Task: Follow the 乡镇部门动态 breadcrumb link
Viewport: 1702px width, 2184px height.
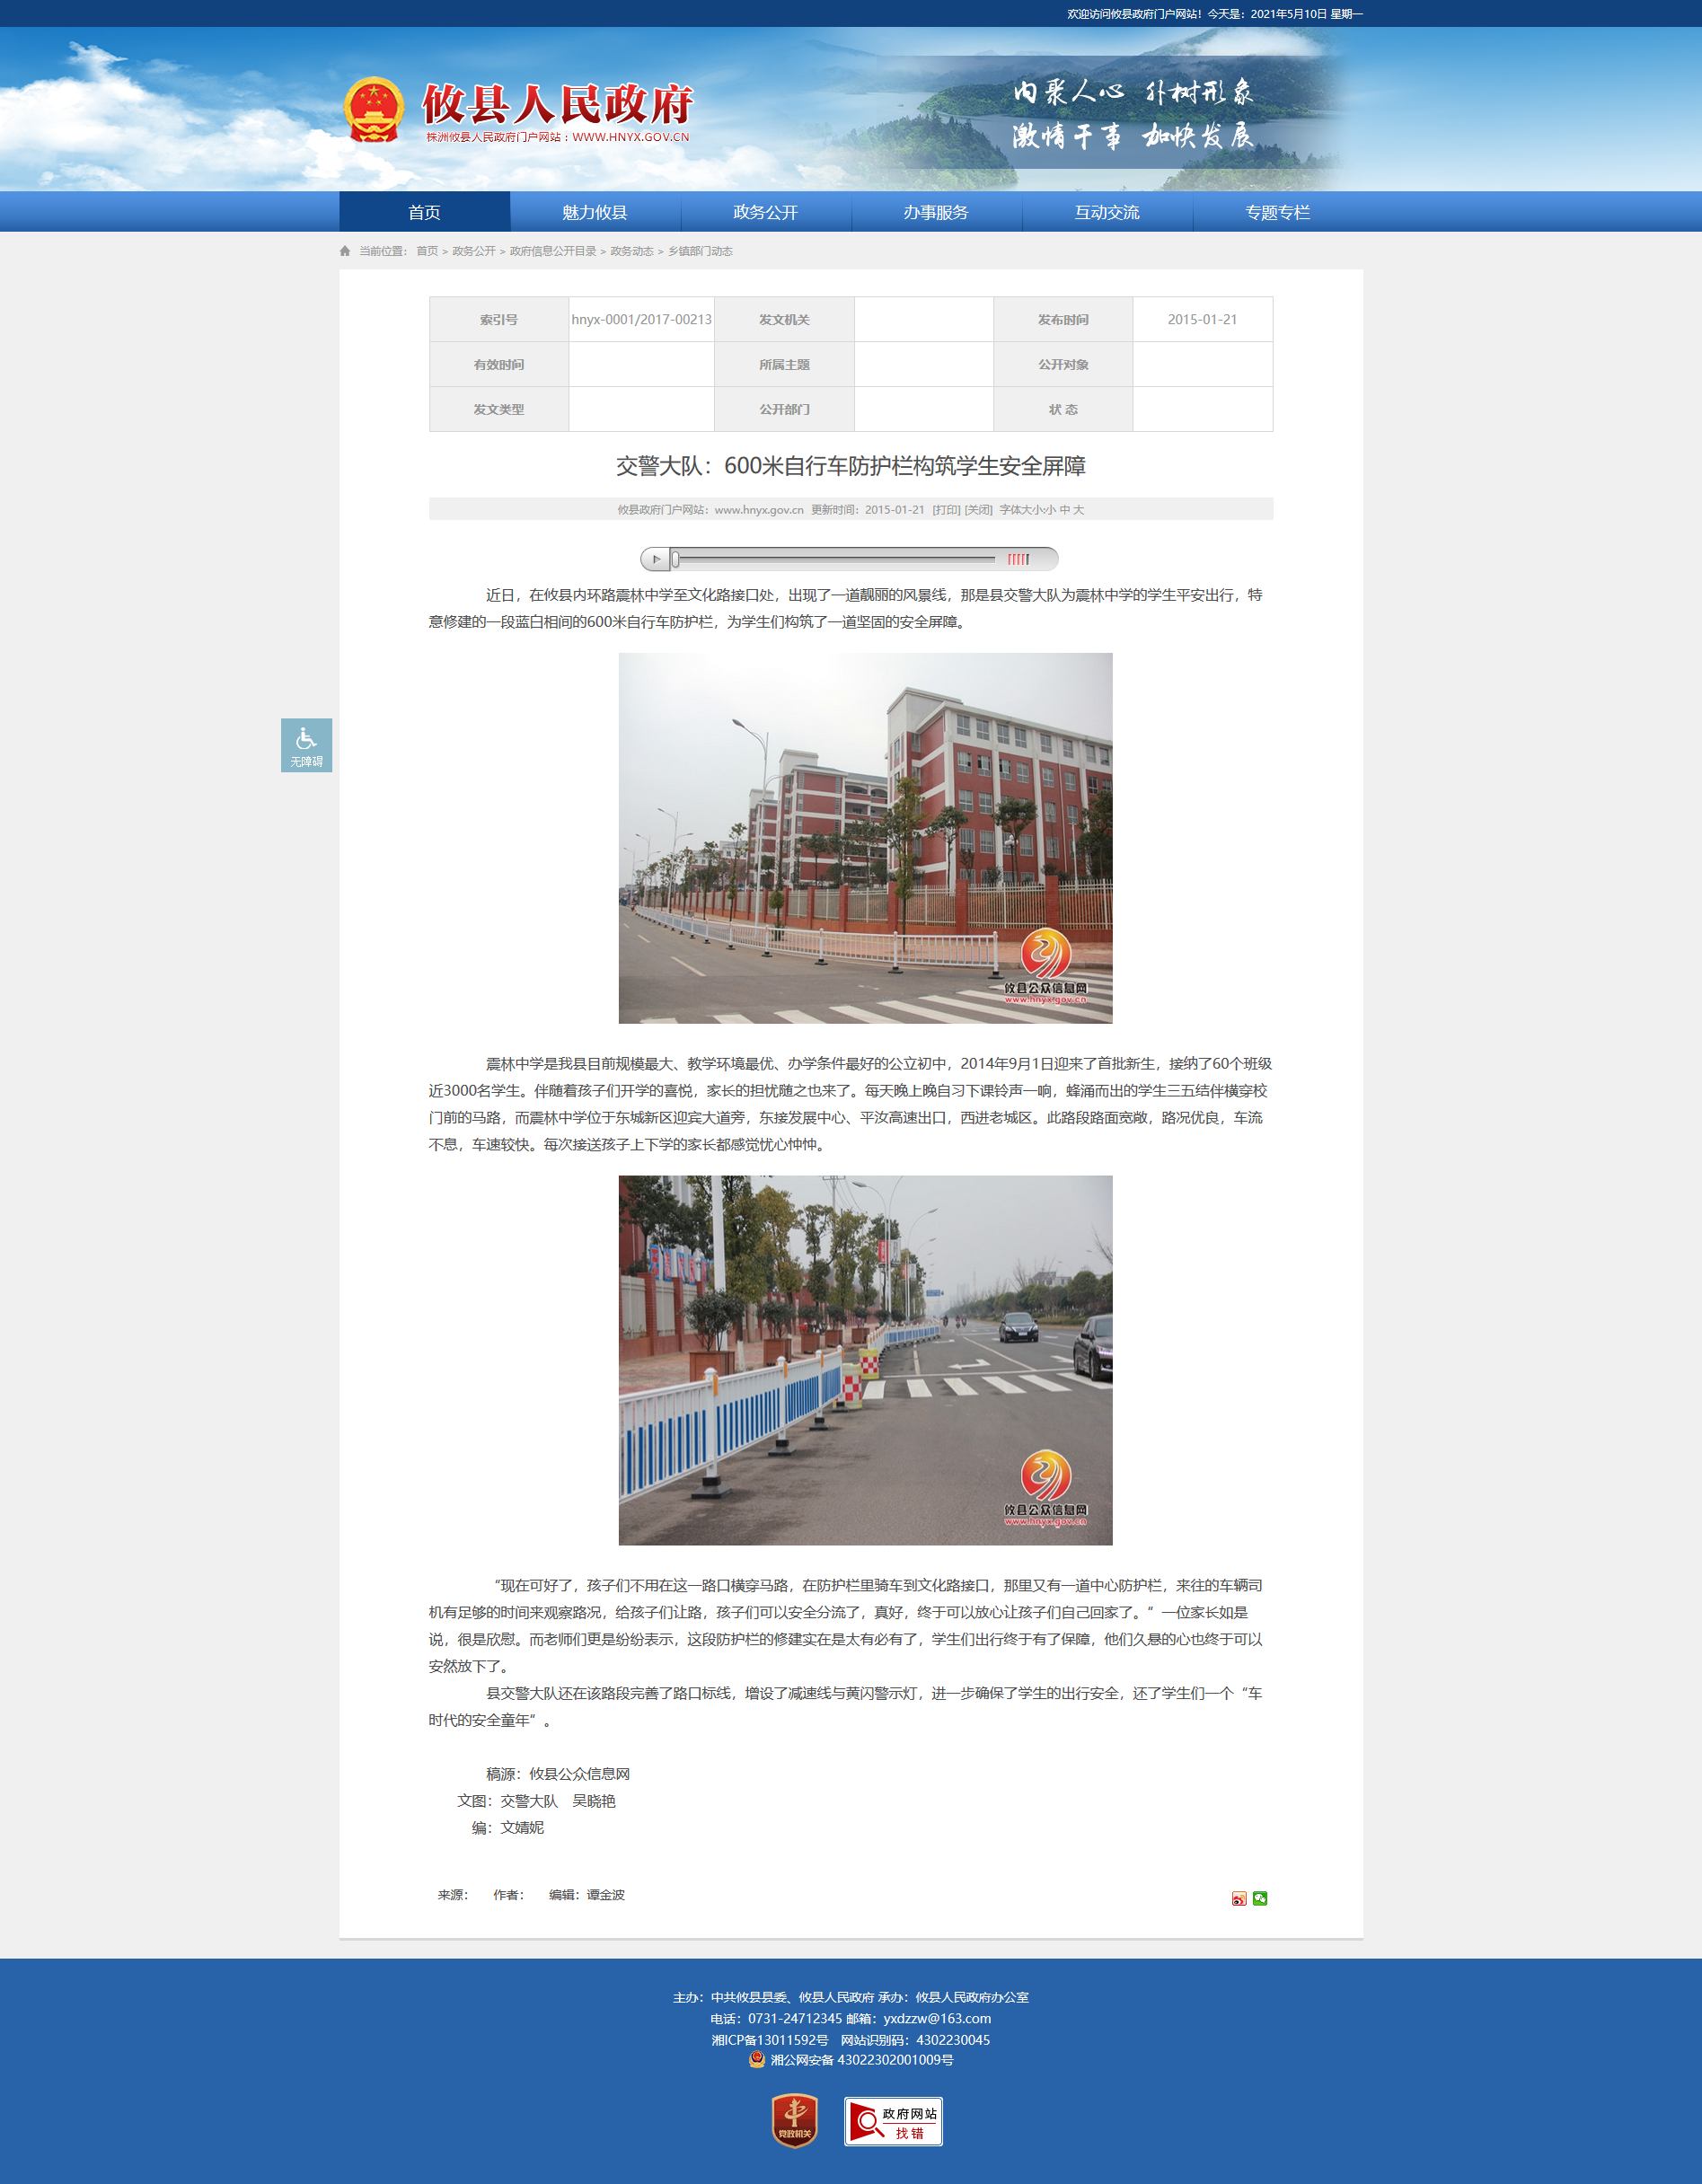Action: pyautogui.click(x=700, y=251)
